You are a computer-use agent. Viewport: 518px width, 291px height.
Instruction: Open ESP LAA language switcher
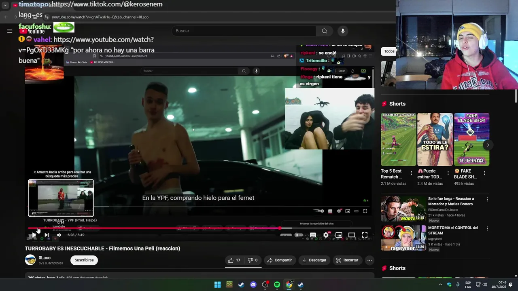point(468,285)
